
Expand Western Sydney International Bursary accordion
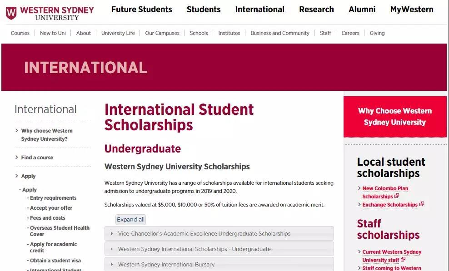(x=219, y=264)
